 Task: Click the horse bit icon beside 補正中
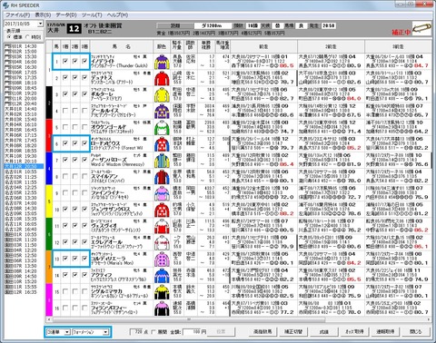[421, 29]
